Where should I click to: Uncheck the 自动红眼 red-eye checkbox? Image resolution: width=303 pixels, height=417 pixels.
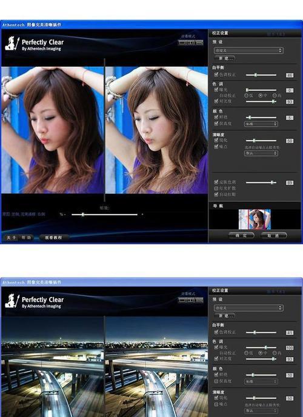(216, 195)
